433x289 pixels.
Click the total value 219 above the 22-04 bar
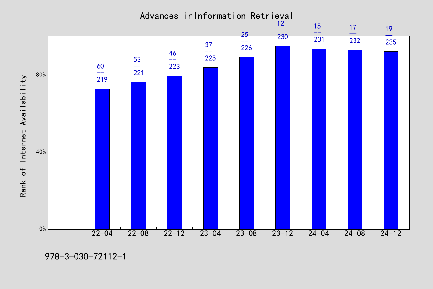point(102,80)
